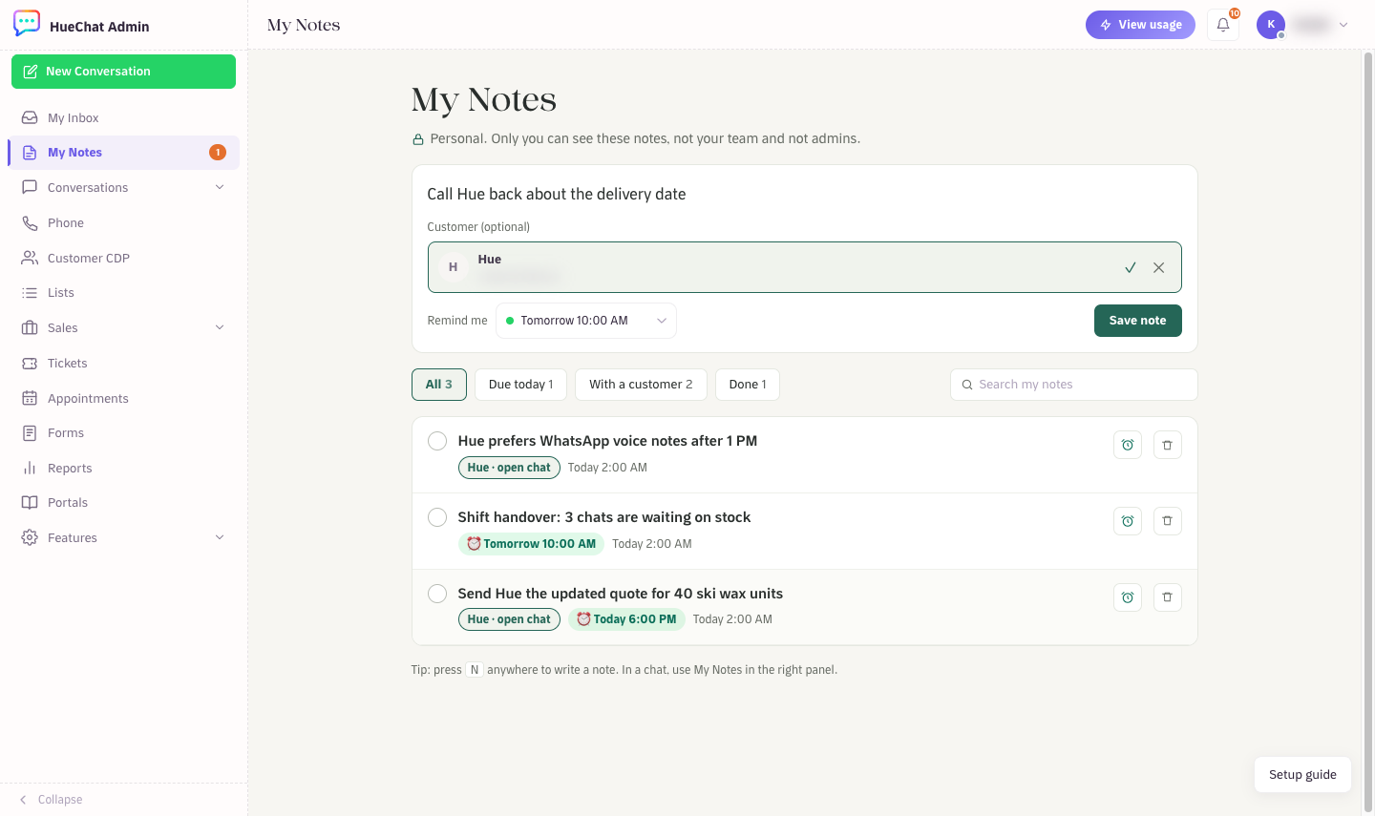Remove selected customer Hue with the X
This screenshot has width=1375, height=816.
[x=1158, y=267]
